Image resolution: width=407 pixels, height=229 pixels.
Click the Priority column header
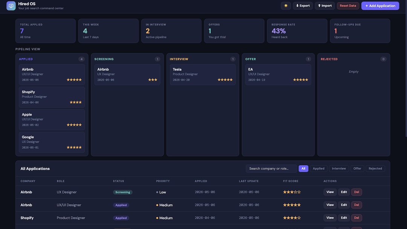[x=163, y=181]
